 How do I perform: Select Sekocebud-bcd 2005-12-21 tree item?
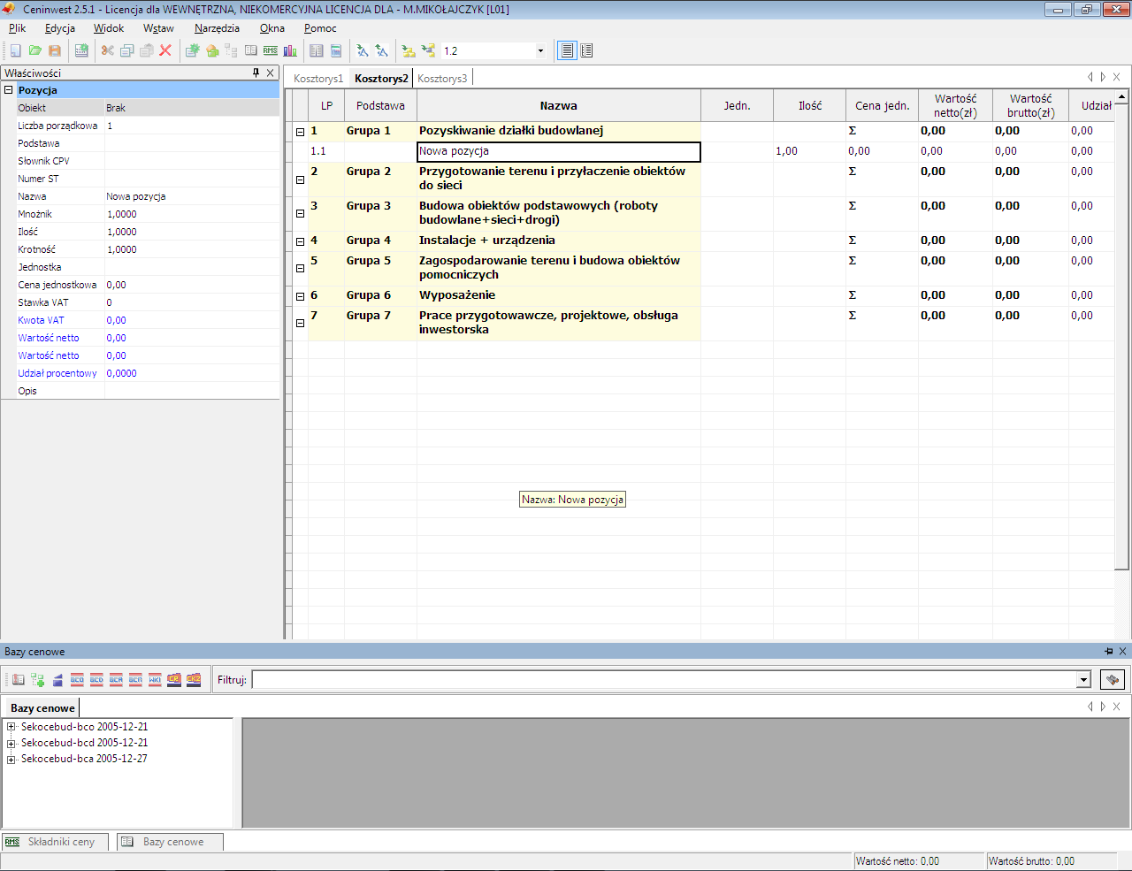[84, 743]
